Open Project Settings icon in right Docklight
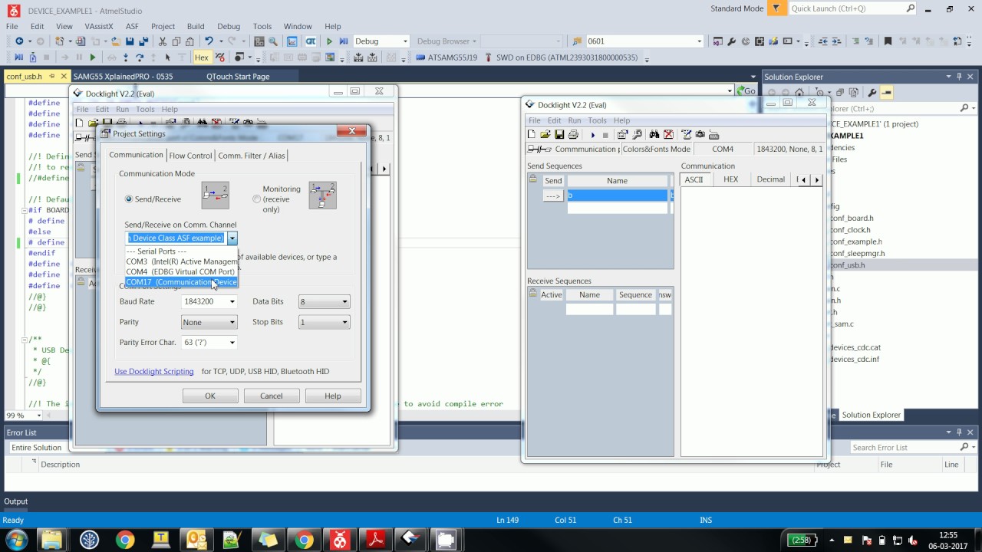Image resolution: width=982 pixels, height=552 pixels. pos(622,134)
